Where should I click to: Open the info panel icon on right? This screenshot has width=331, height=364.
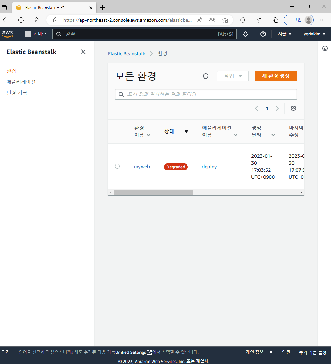point(325,48)
